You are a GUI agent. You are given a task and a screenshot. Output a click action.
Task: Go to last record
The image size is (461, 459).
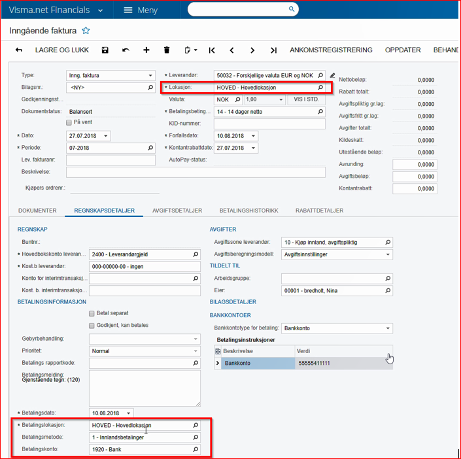[x=273, y=50]
